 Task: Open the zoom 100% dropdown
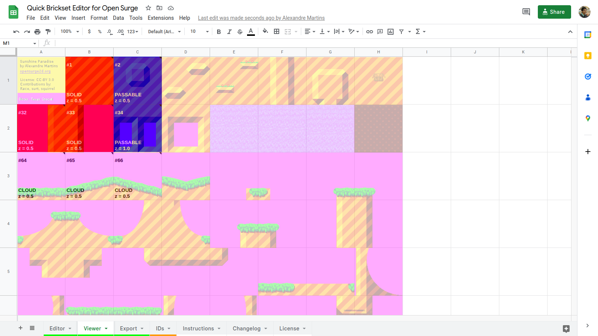tap(70, 32)
